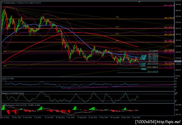Select the 50.0 -1526 Fibonacci level label
The height and width of the screenshot is (125, 182).
pyautogui.click(x=169, y=35)
